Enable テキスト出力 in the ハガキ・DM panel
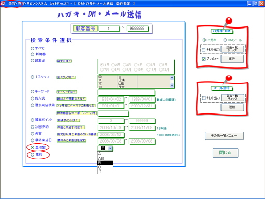Screen dimensions: 265x199 204,50
